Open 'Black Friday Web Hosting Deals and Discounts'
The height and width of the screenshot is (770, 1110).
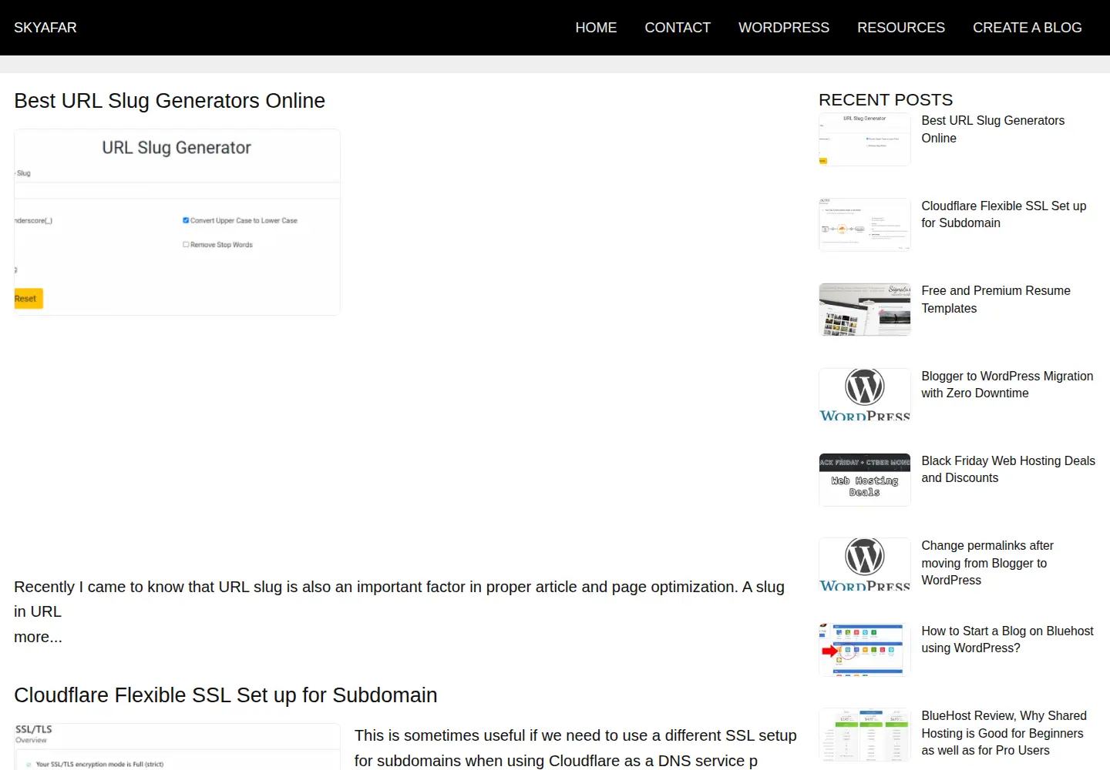[x=1008, y=469]
